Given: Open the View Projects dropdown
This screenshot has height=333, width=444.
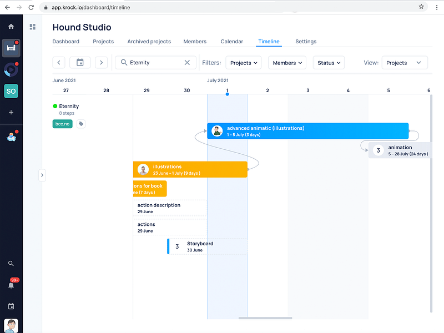Looking at the screenshot, I should [405, 63].
